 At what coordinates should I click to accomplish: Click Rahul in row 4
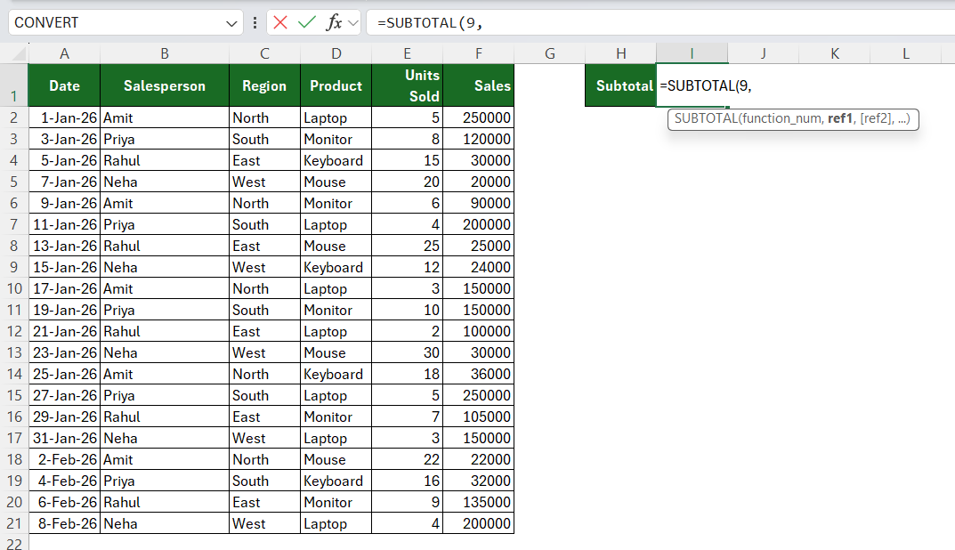tap(165, 161)
